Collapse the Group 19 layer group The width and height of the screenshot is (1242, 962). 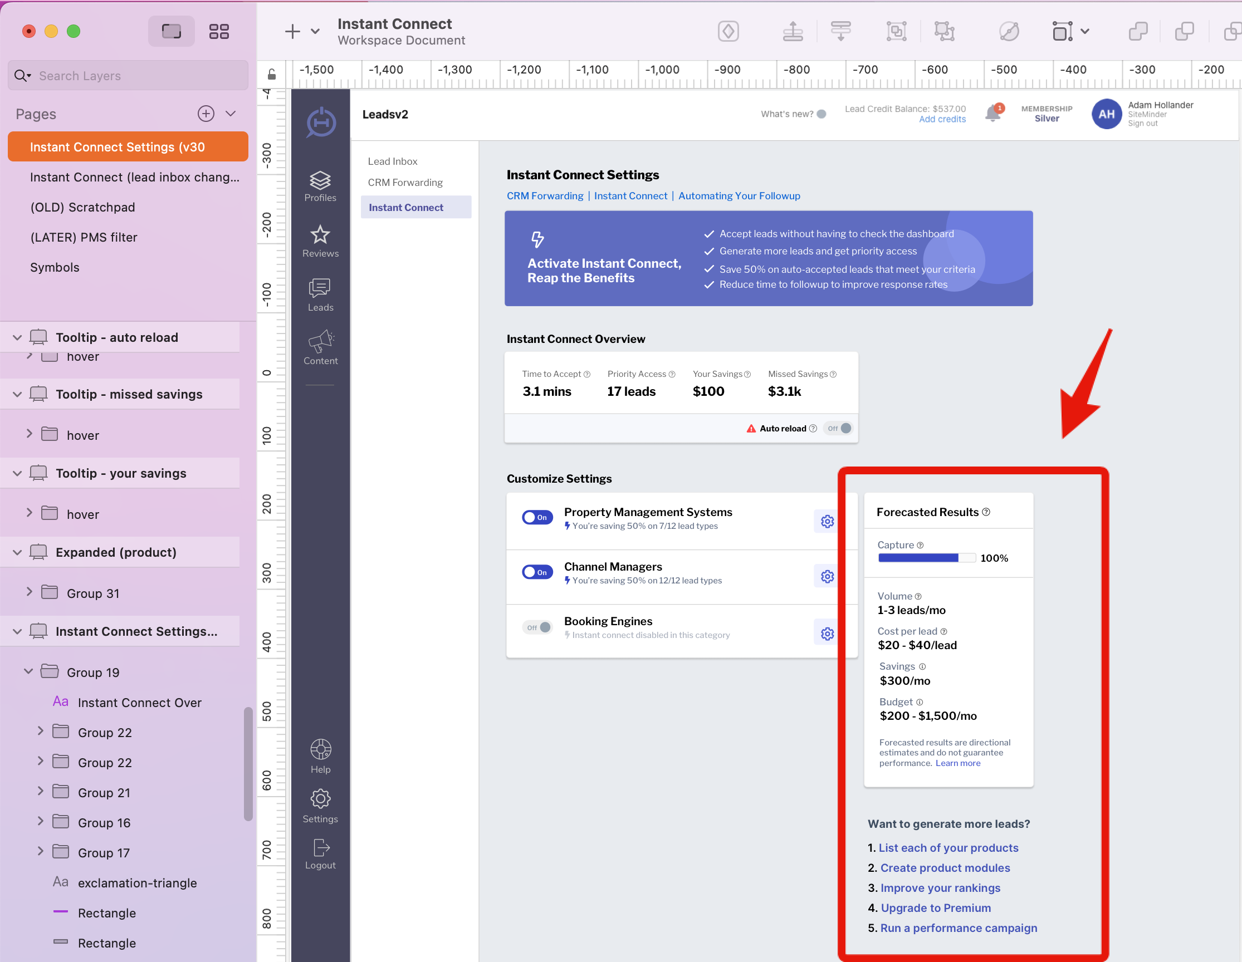(28, 671)
